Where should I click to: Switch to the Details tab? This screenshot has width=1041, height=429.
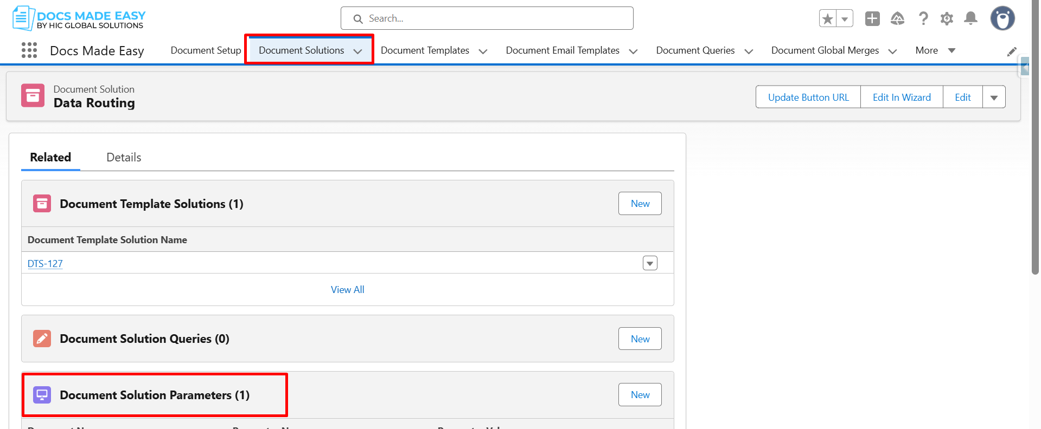[x=124, y=158]
